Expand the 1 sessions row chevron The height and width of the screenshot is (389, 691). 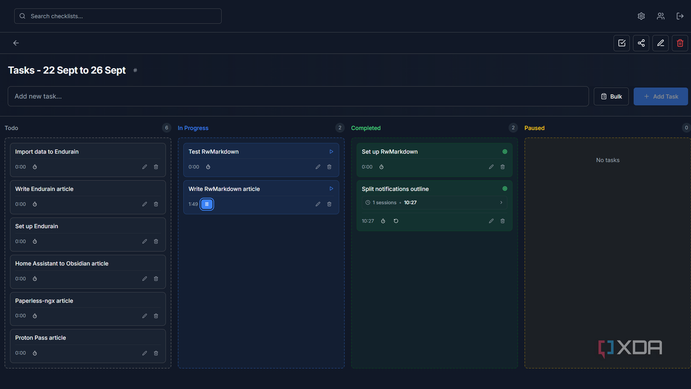tap(502, 203)
